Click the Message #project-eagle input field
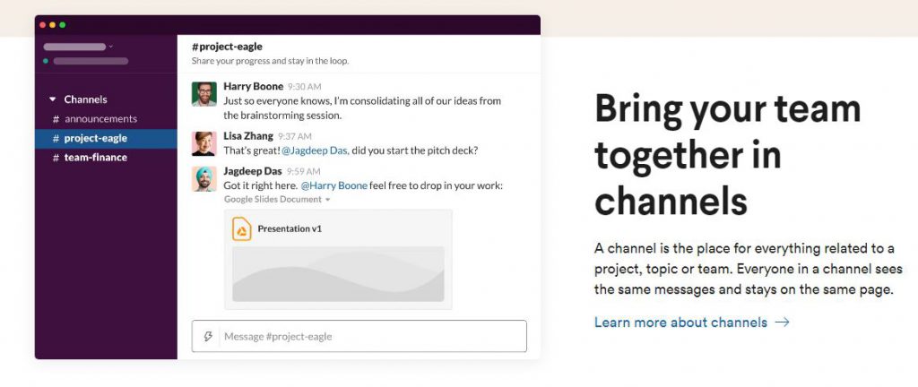Screen dimensions: 918x387 359,336
